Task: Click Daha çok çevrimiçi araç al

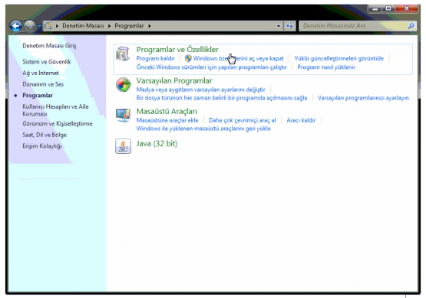Action: [242, 120]
